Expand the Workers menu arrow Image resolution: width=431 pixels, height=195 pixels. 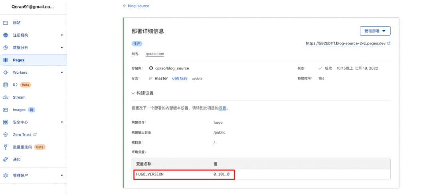coord(62,73)
